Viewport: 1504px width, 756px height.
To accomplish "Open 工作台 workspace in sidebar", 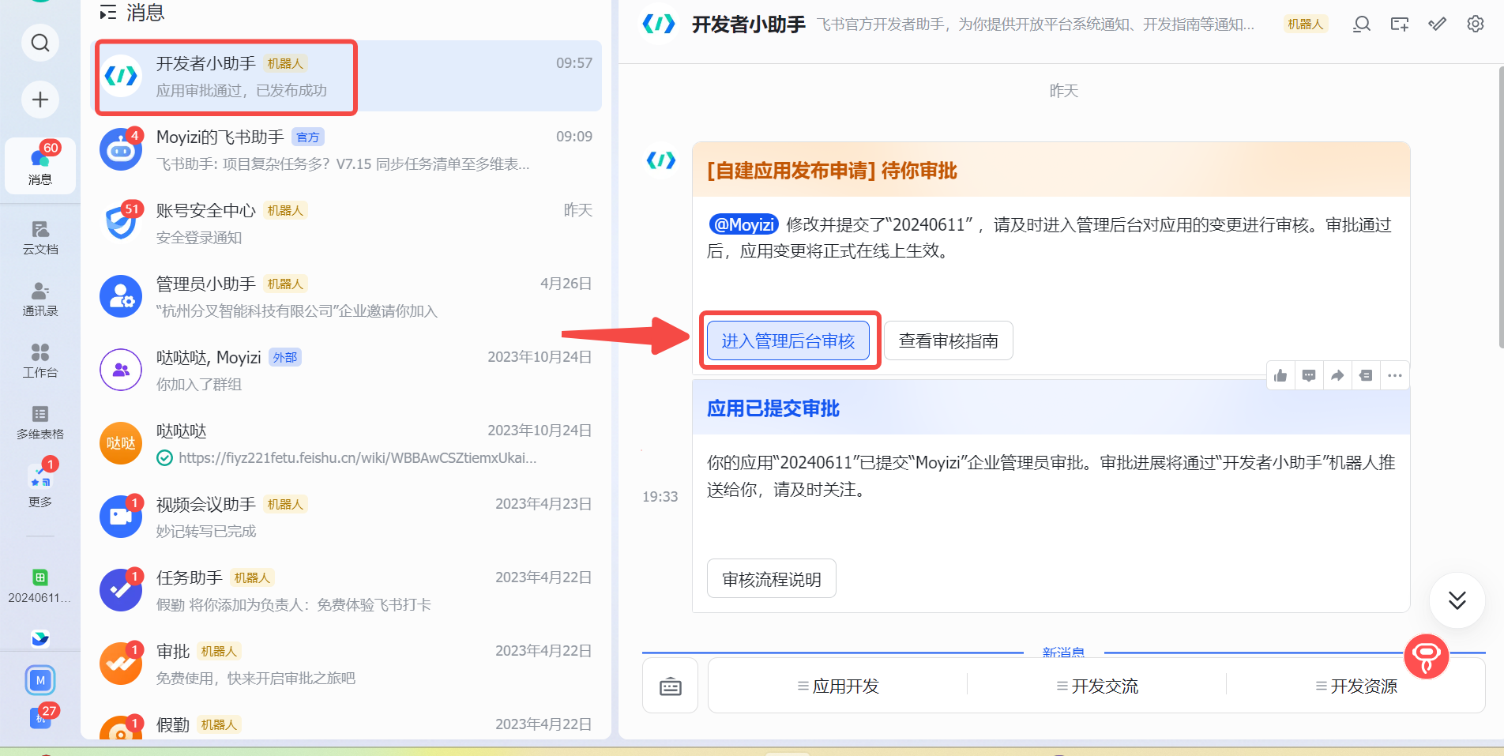I will [x=40, y=360].
